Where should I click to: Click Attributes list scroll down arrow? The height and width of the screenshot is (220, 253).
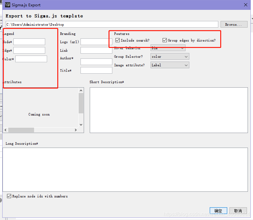[x=81, y=125]
